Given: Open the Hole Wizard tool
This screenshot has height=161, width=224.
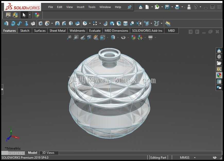Looking at the screenshot, I should pyautogui.click(x=47, y=23).
